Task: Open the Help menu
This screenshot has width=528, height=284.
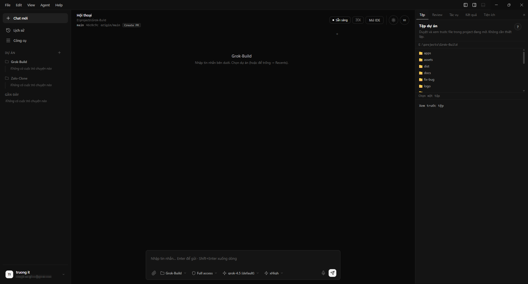Action: (x=59, y=5)
